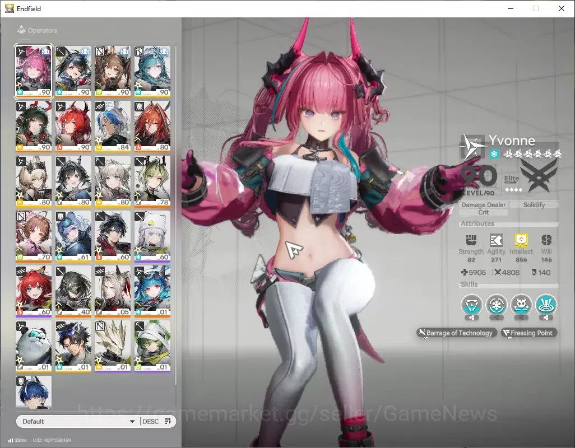
Task: Select the spiky white creature level 01 operator
Action: pyautogui.click(x=113, y=346)
